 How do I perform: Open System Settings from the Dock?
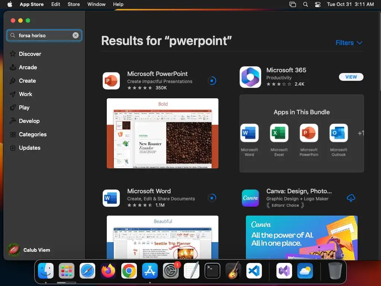(171, 271)
